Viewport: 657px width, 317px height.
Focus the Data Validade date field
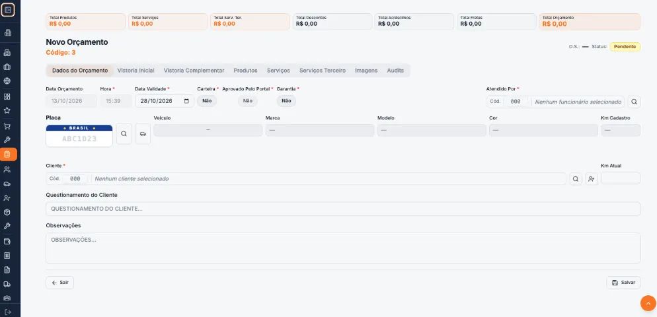164,101
